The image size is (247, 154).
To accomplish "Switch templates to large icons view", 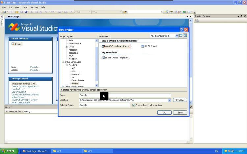I will pyautogui.click(x=181, y=36).
